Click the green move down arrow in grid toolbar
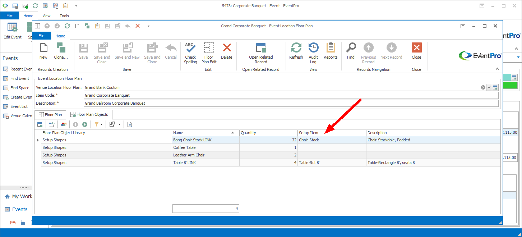Image resolution: width=522 pixels, height=237 pixels. tap(85, 124)
